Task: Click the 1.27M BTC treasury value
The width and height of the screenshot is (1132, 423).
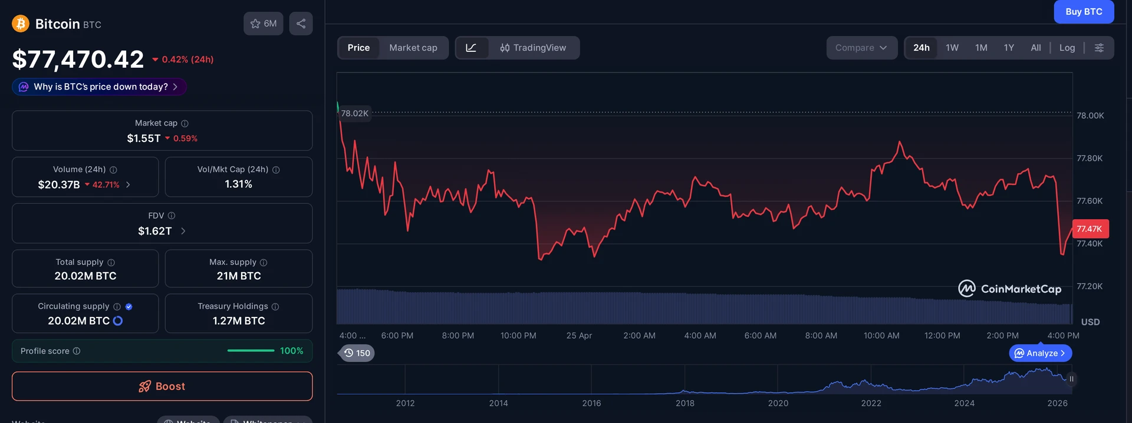Action: [x=239, y=320]
